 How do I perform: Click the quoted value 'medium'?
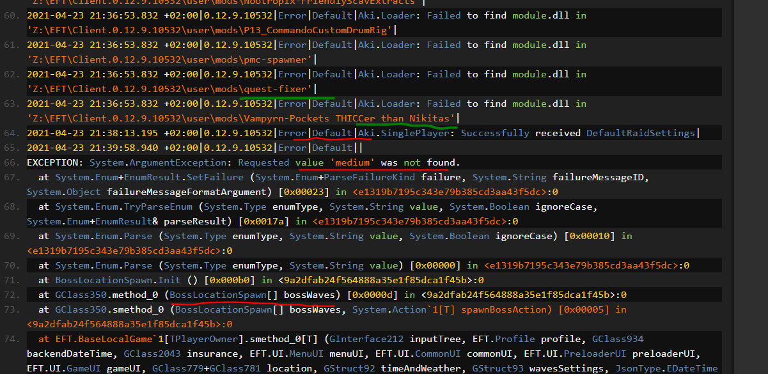coord(352,162)
